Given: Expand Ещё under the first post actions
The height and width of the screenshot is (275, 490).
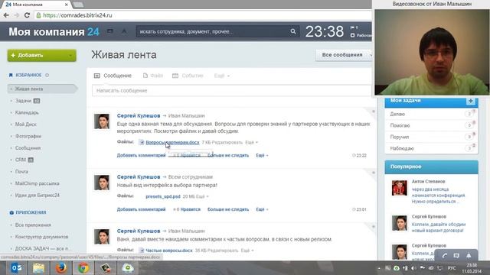Looking at the screenshot, I should [x=262, y=155].
